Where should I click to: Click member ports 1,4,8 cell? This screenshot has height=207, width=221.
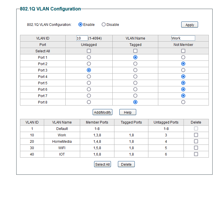click(x=97, y=142)
